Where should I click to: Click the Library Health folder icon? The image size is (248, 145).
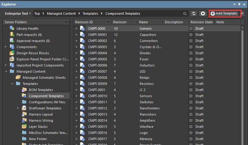(x=12, y=29)
